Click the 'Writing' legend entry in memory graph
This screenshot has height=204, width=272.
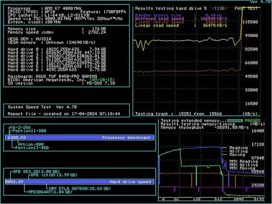point(239,151)
